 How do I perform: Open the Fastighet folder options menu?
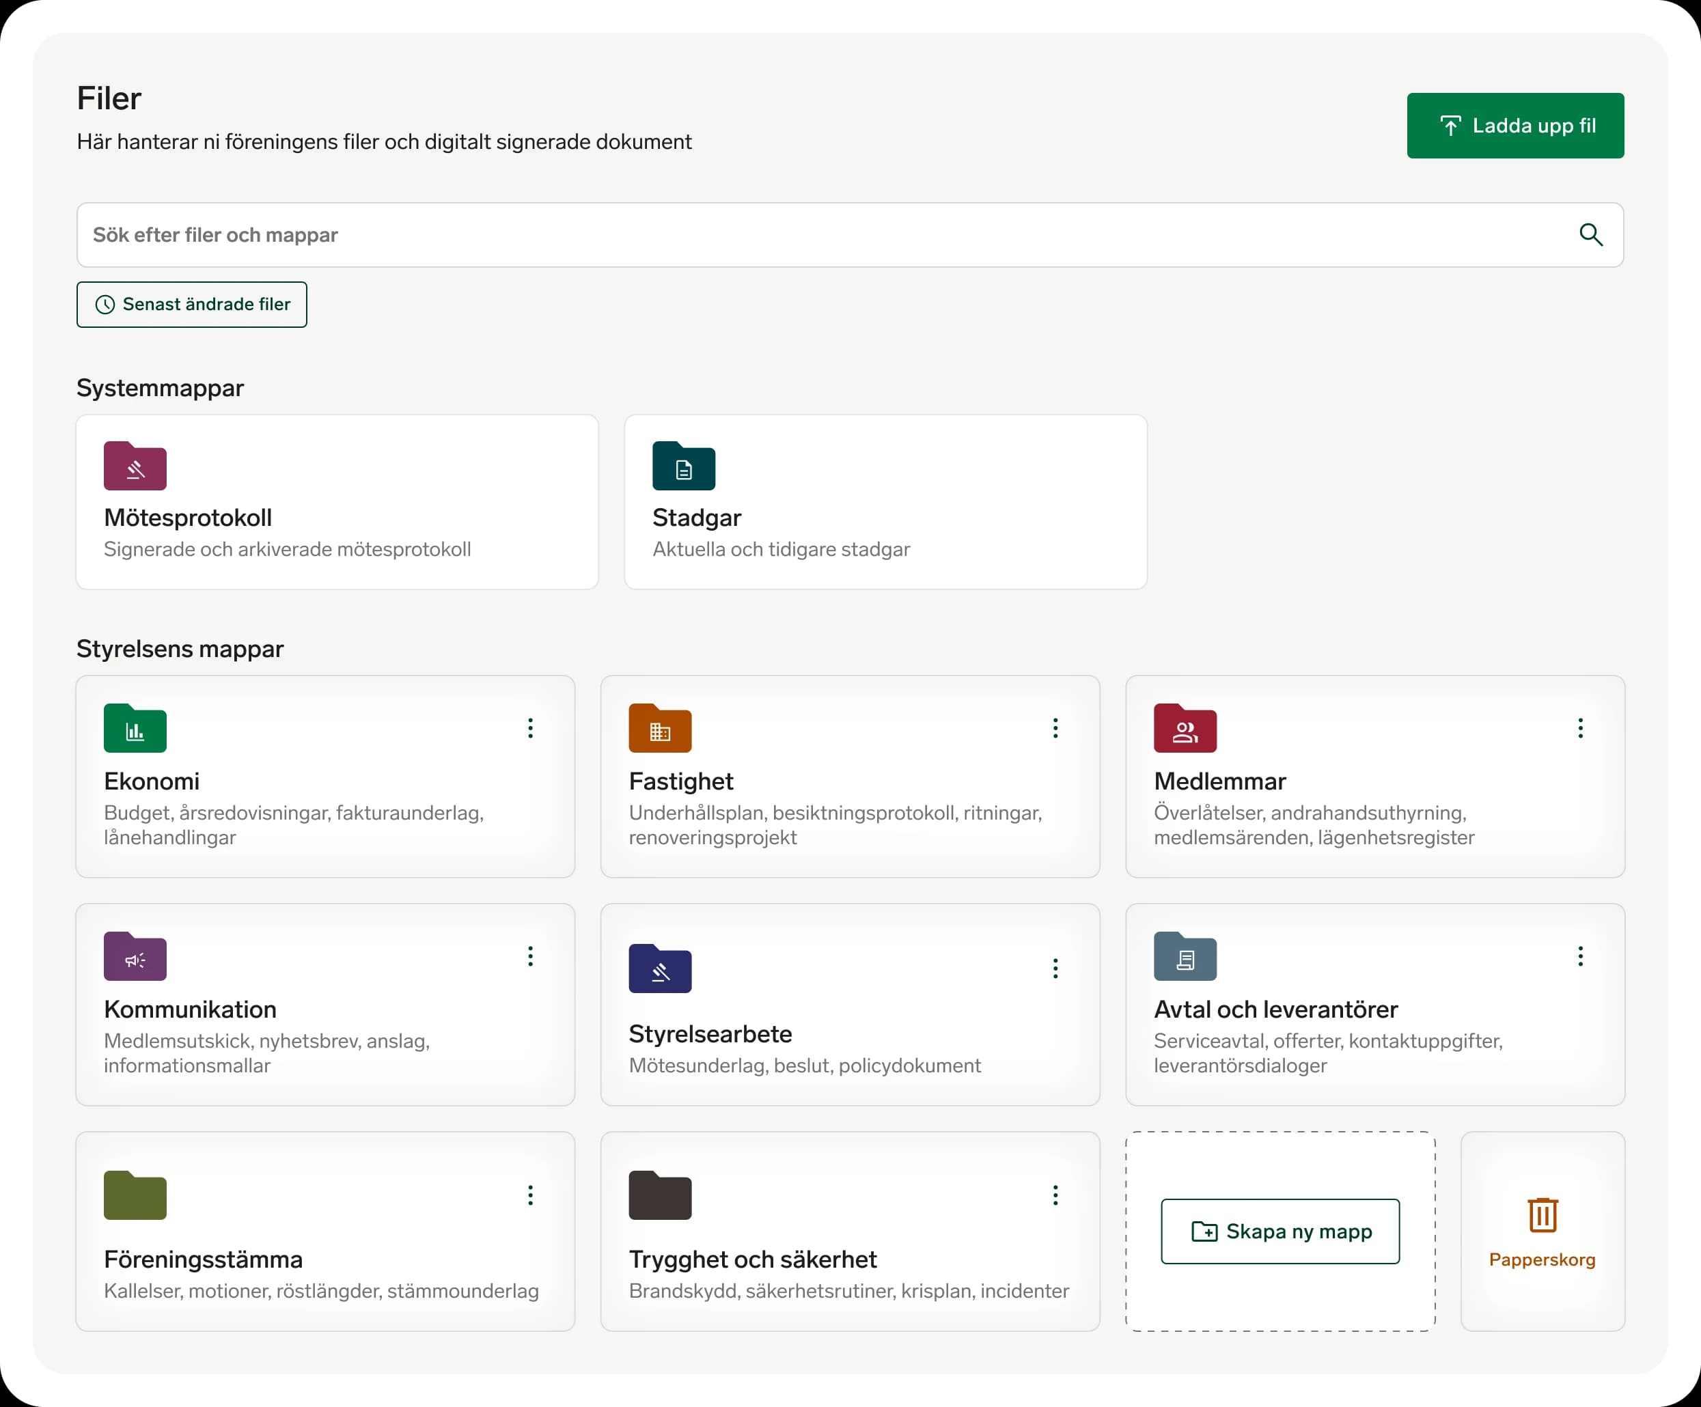click(1055, 728)
